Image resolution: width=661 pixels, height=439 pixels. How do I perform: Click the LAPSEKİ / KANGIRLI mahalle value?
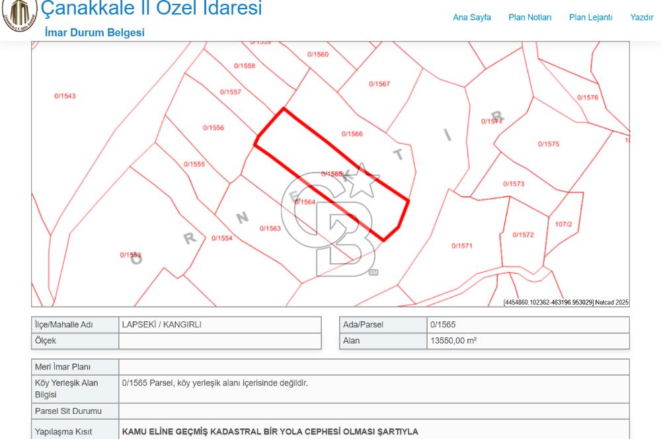pyautogui.click(x=163, y=325)
